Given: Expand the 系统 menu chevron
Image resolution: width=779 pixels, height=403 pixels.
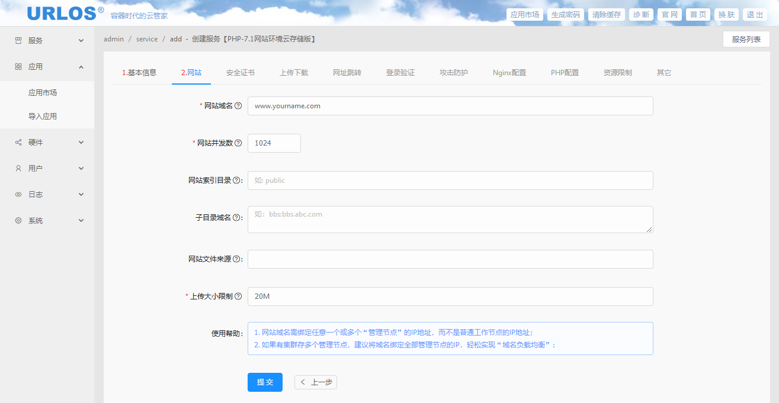Looking at the screenshot, I should [81, 221].
